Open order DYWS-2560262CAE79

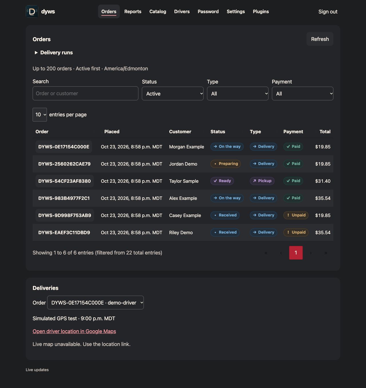click(64, 164)
